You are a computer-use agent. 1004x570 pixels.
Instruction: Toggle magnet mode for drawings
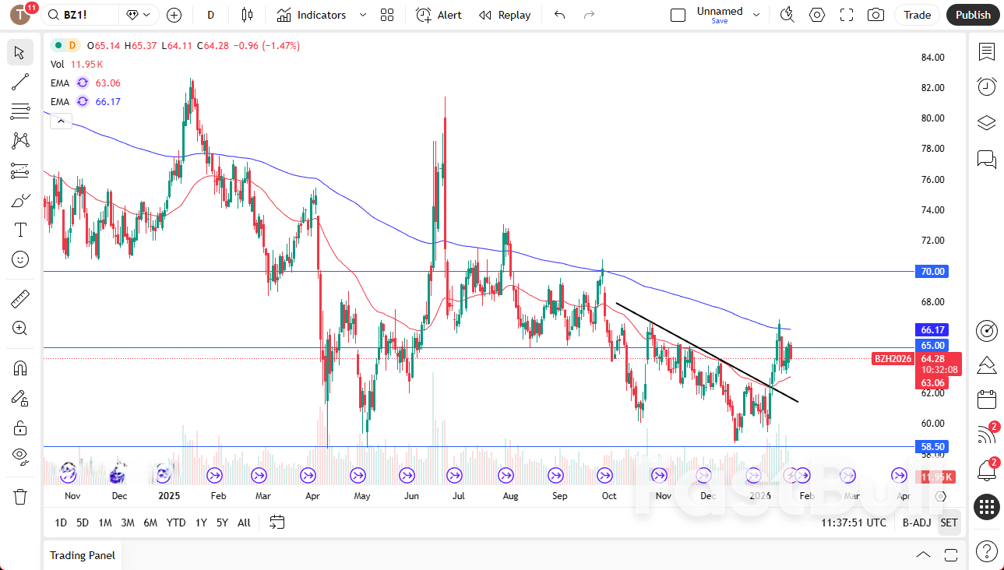[x=20, y=368]
